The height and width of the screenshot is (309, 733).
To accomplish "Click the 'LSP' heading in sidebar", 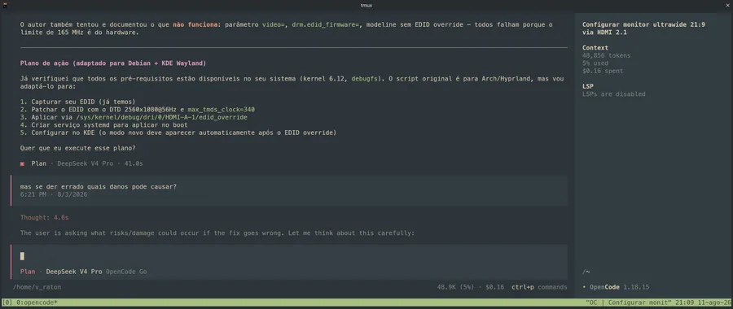I will [x=588, y=86].
